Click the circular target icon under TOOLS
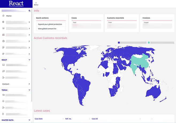The height and width of the screenshot is (123, 176). pyautogui.click(x=3, y=101)
